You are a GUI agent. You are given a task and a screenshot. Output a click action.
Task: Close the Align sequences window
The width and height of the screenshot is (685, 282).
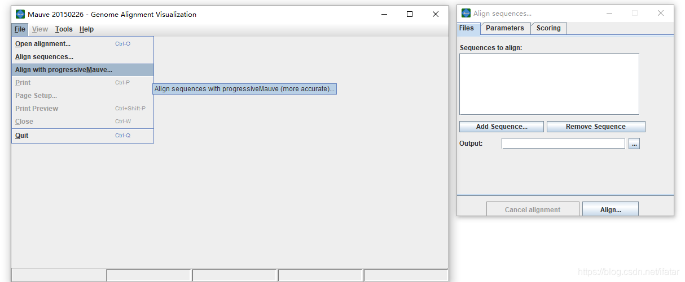point(661,13)
